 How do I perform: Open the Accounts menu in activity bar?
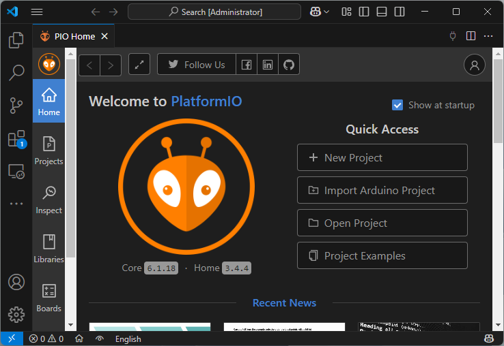pos(16,282)
